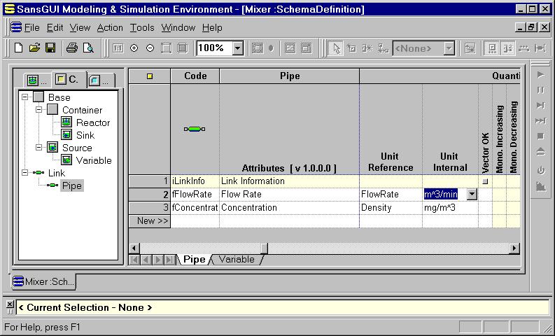Click the zoom out minus icon

coord(150,48)
